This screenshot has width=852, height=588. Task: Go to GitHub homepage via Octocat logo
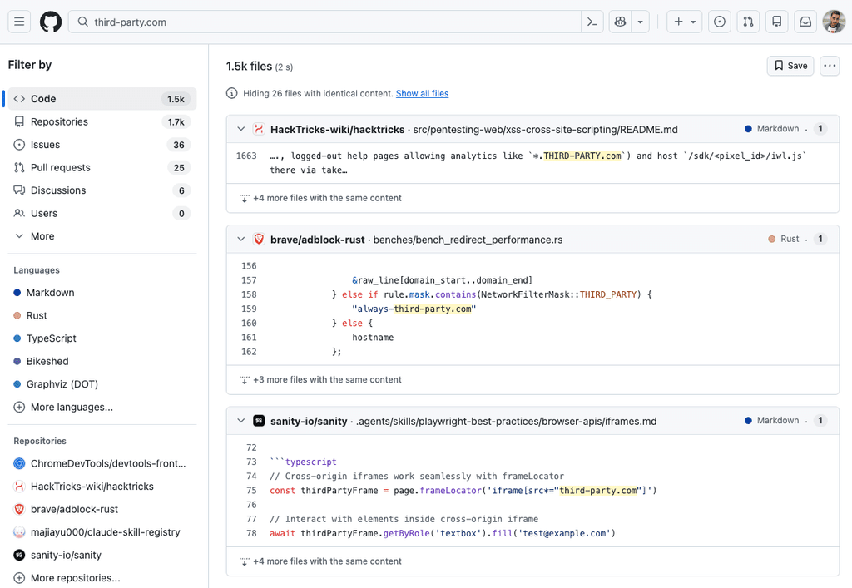click(x=51, y=22)
